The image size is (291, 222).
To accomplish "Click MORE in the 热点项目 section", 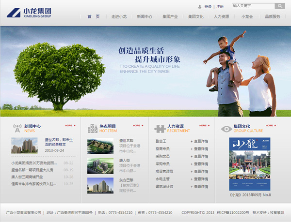I will 138,125.
